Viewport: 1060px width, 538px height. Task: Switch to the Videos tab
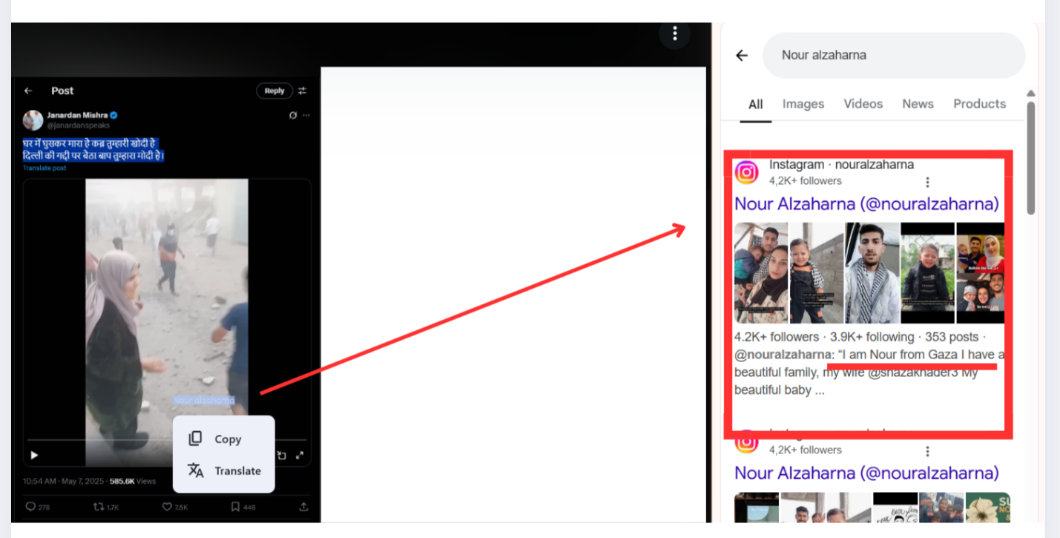pos(863,104)
